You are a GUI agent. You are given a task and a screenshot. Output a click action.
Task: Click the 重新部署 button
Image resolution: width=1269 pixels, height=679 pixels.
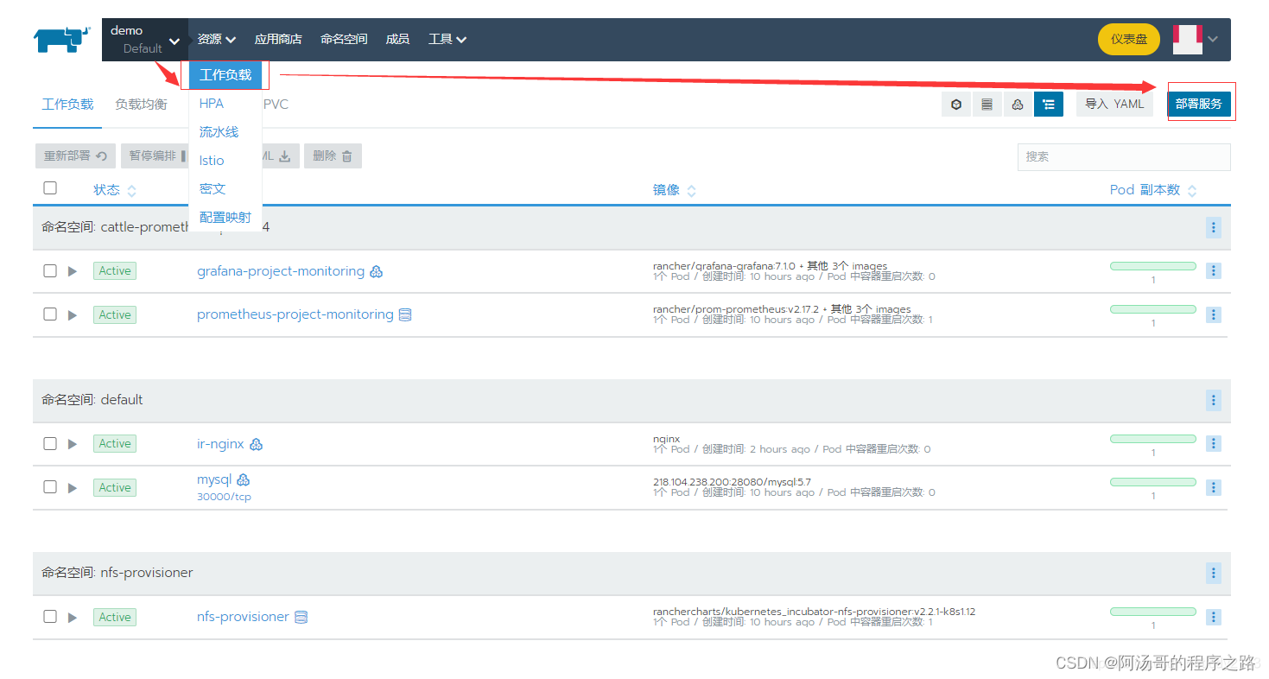pos(75,155)
